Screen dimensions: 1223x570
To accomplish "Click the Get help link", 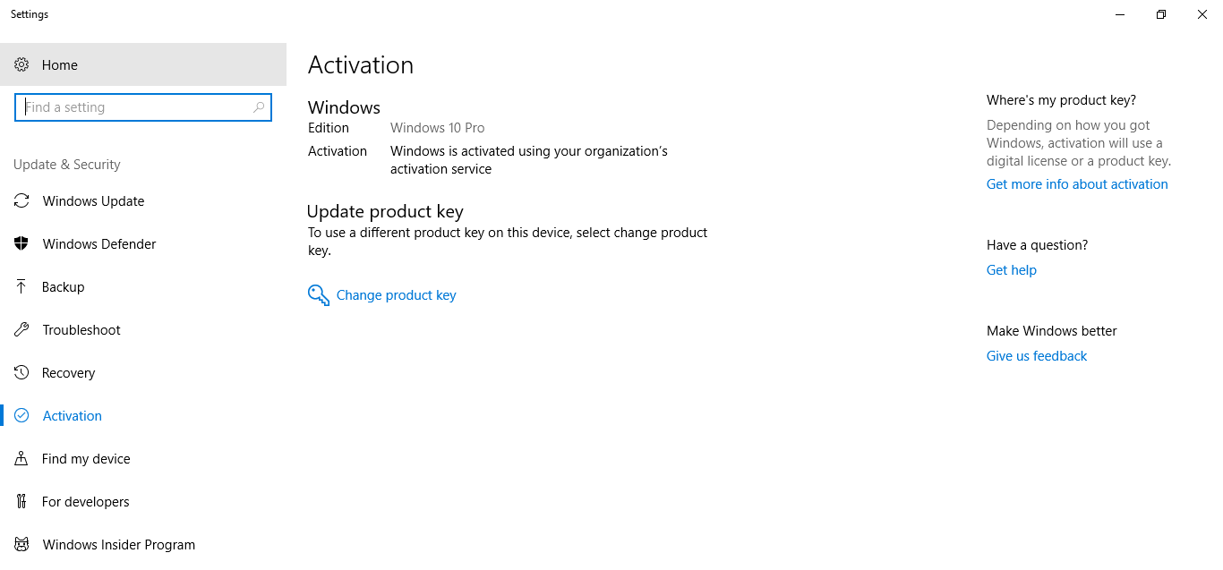I will (1012, 270).
